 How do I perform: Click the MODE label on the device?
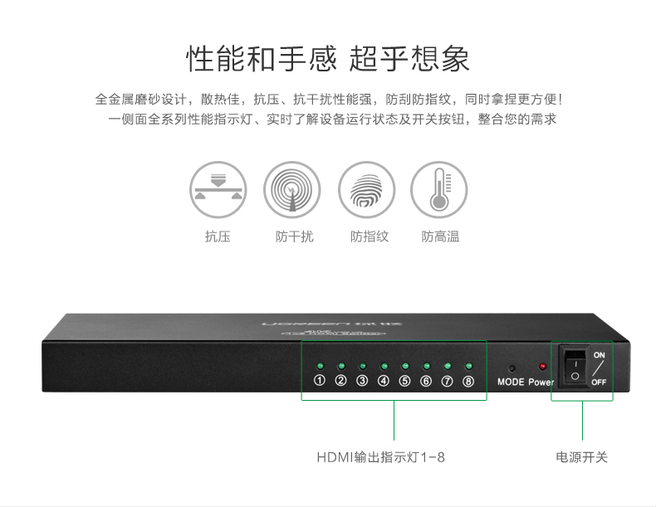click(511, 382)
